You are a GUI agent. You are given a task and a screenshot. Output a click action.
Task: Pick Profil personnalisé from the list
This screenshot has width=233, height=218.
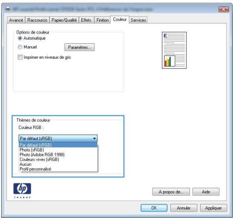pyautogui.click(x=58, y=169)
